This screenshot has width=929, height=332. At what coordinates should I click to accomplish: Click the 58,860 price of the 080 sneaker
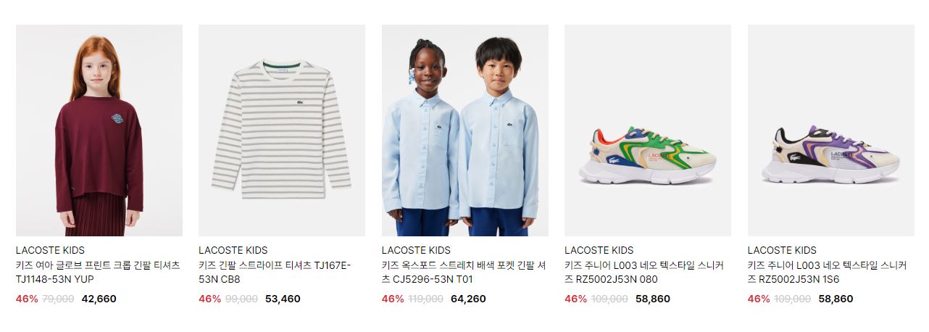(653, 299)
